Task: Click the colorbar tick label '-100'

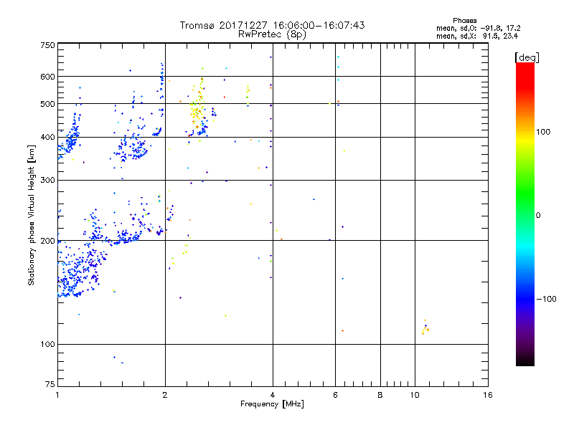Action: click(x=547, y=299)
